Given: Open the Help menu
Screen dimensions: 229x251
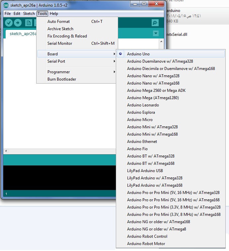Looking at the screenshot, I should coord(54,14).
